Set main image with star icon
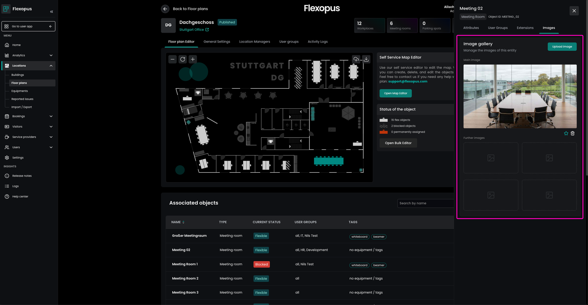 (x=566, y=133)
